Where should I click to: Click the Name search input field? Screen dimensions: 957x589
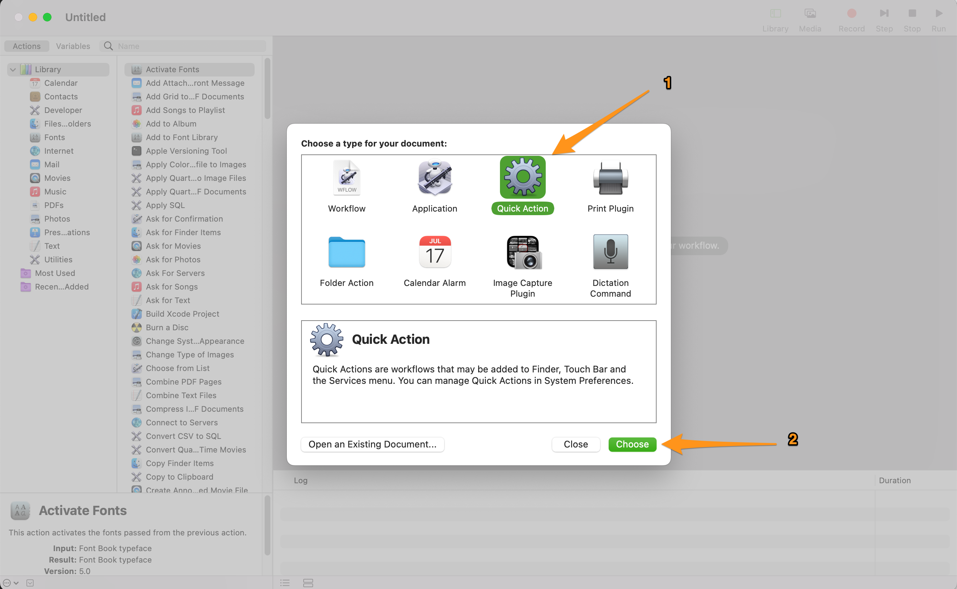(x=184, y=46)
